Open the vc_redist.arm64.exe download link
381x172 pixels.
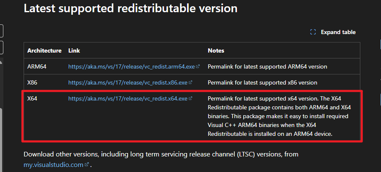coord(131,66)
